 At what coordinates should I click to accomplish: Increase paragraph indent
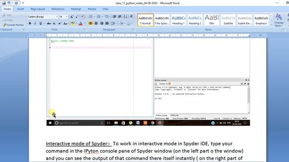pos(119,17)
